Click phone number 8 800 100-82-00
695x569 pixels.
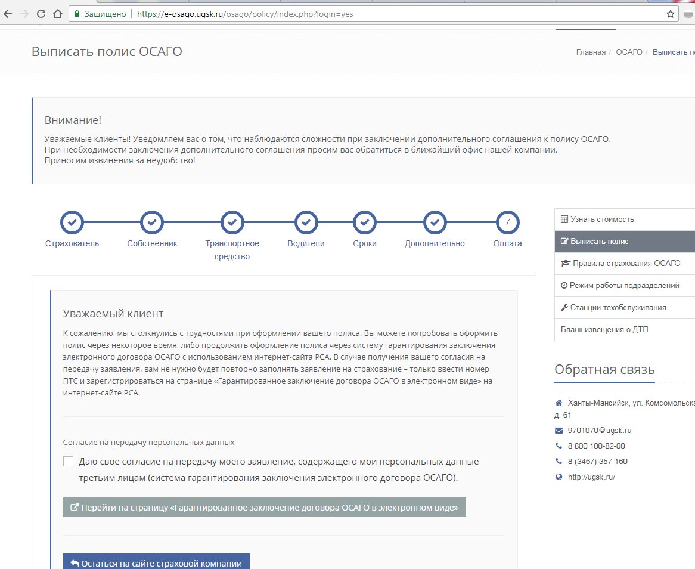pyautogui.click(x=596, y=446)
